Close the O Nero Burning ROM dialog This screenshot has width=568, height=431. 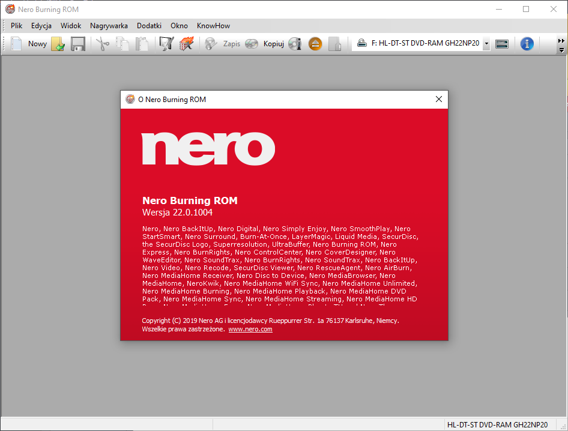pyautogui.click(x=439, y=99)
